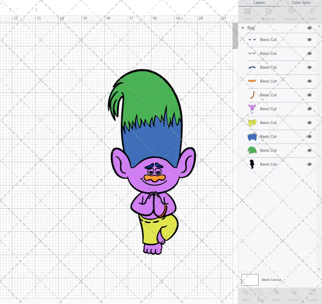Click the UnGroup icon
This screenshot has height=304, width=322.
[268, 11]
